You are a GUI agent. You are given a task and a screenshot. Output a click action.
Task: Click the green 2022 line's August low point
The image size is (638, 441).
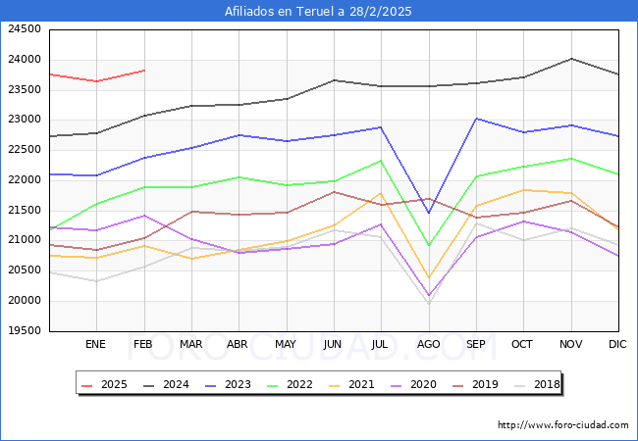click(429, 245)
